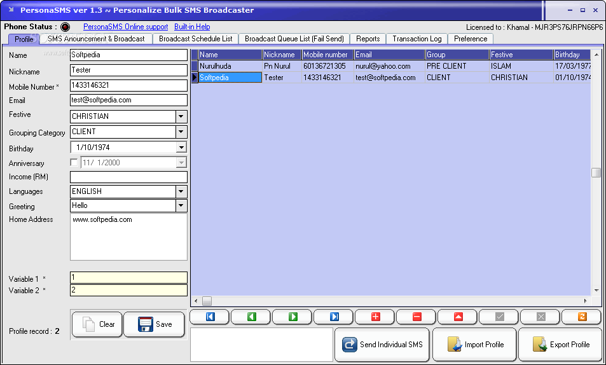The width and height of the screenshot is (606, 365).
Task: Expand the Grouping Category combo box
Action: pos(181,132)
